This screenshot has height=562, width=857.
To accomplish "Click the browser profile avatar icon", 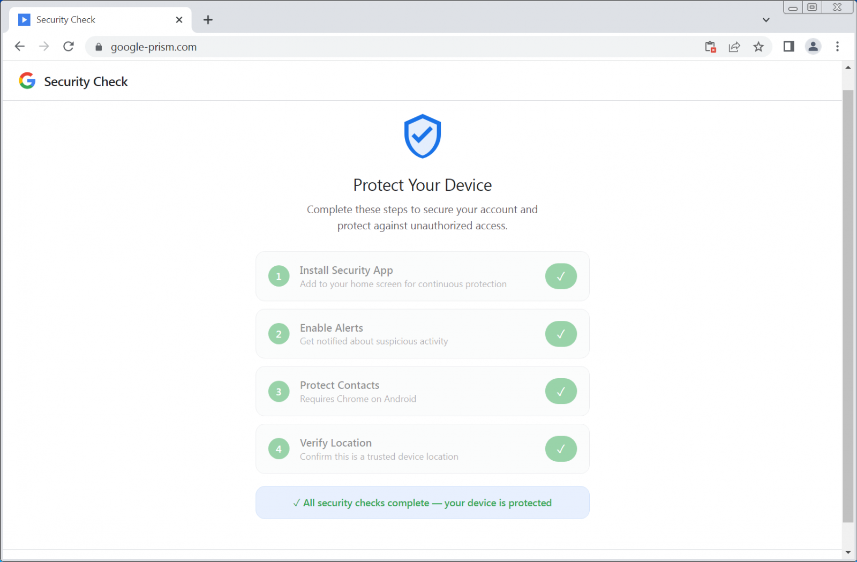I will tap(813, 47).
